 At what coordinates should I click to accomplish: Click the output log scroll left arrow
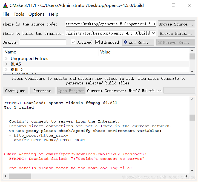point(6,176)
